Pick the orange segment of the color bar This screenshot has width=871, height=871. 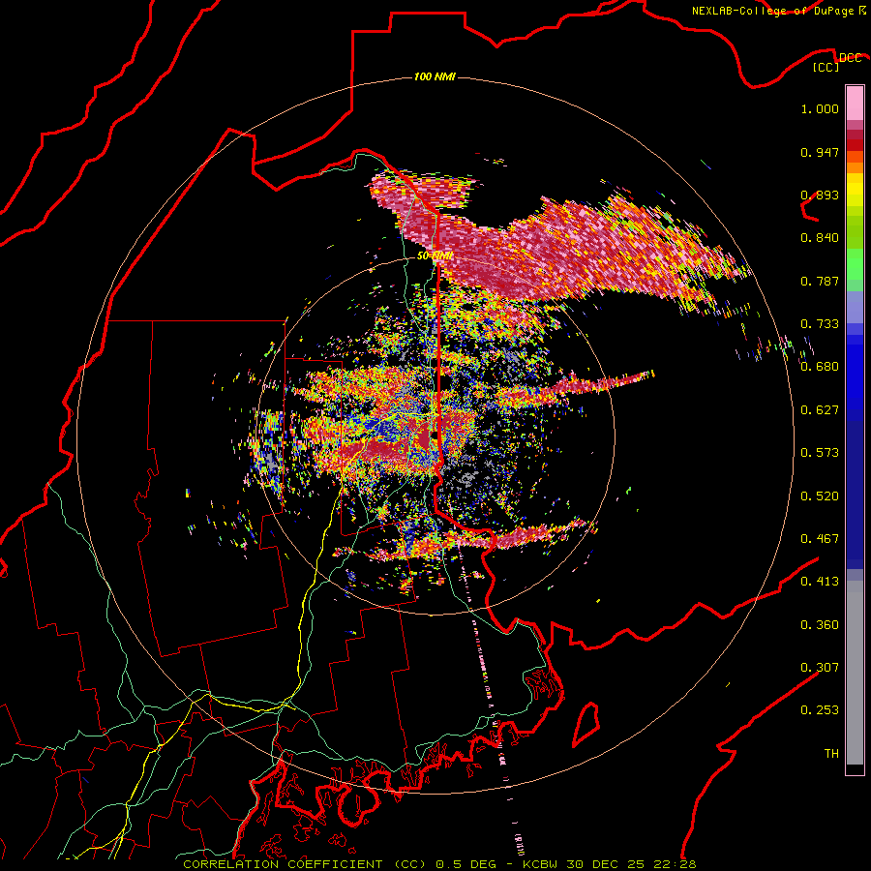coord(855,167)
